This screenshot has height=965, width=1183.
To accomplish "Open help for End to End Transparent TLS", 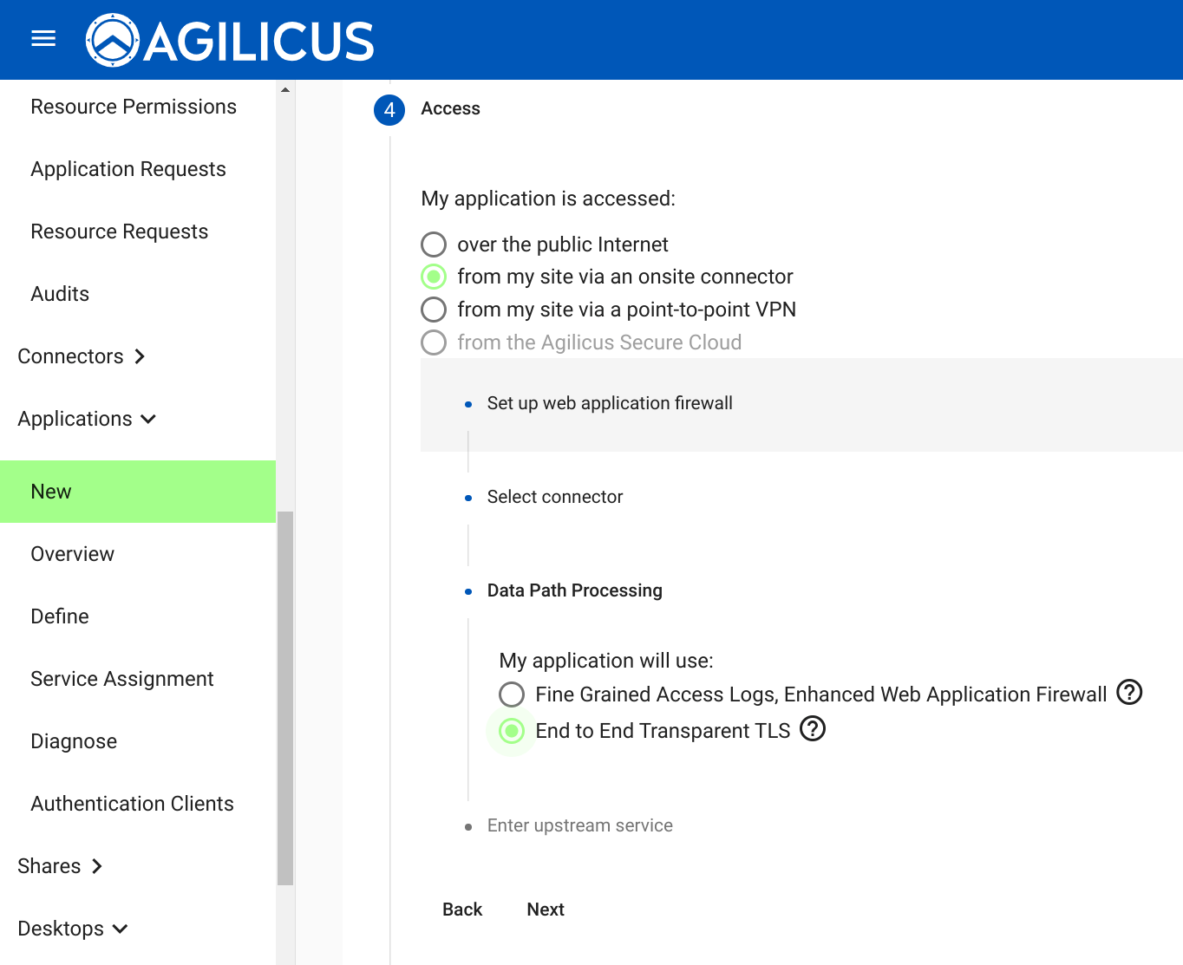I will 812,729.
